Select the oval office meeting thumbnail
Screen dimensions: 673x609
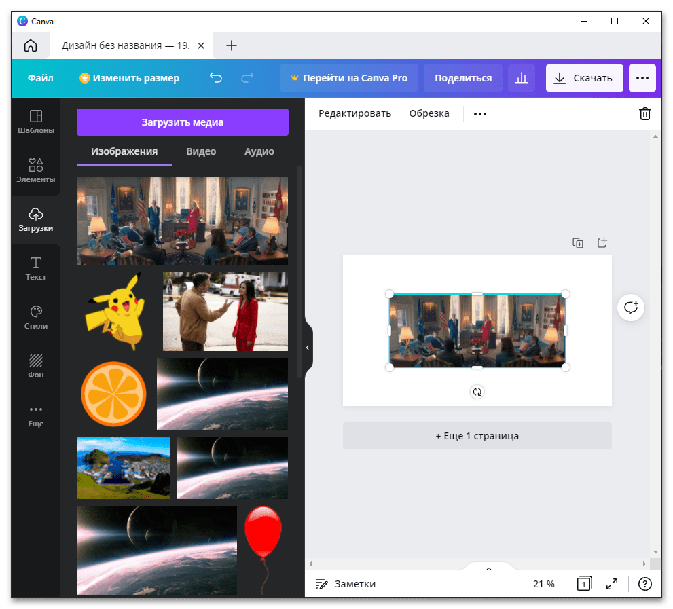tap(183, 221)
